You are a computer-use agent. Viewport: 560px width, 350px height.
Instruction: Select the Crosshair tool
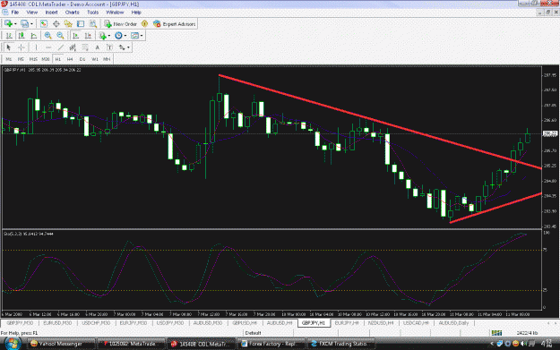point(22,47)
